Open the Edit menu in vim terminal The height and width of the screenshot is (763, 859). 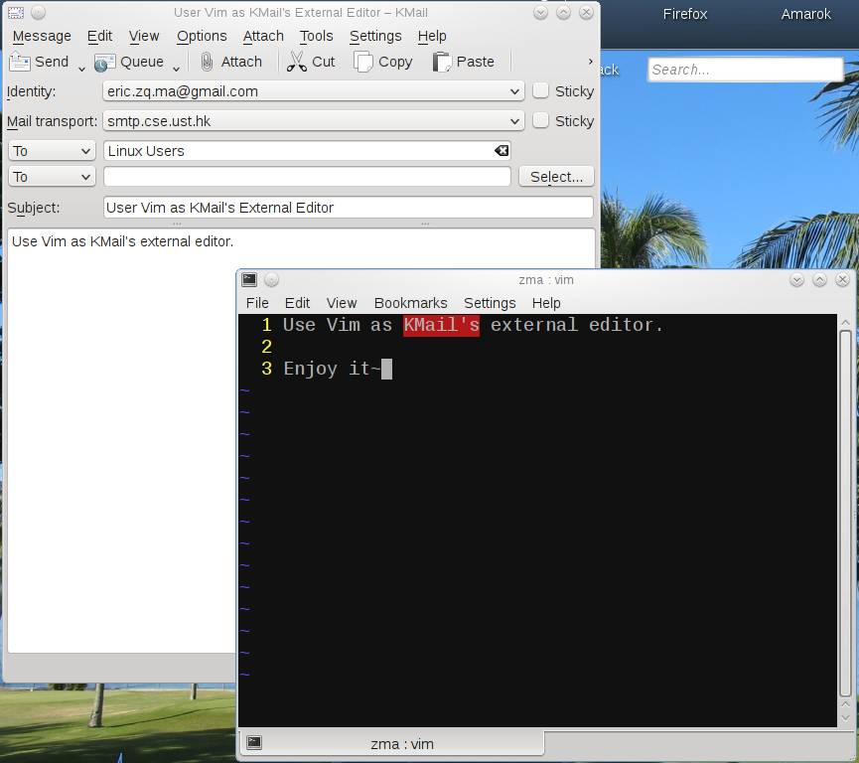coord(297,303)
